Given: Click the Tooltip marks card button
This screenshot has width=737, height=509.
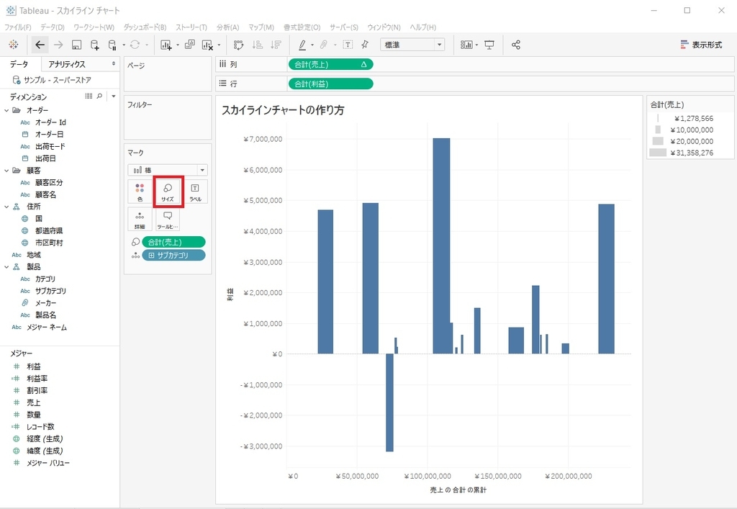Looking at the screenshot, I should click(x=168, y=219).
